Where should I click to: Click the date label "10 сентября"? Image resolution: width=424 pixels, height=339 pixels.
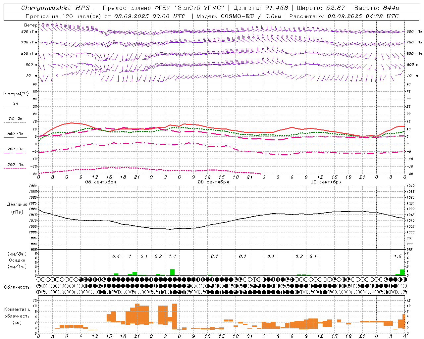point(326,182)
